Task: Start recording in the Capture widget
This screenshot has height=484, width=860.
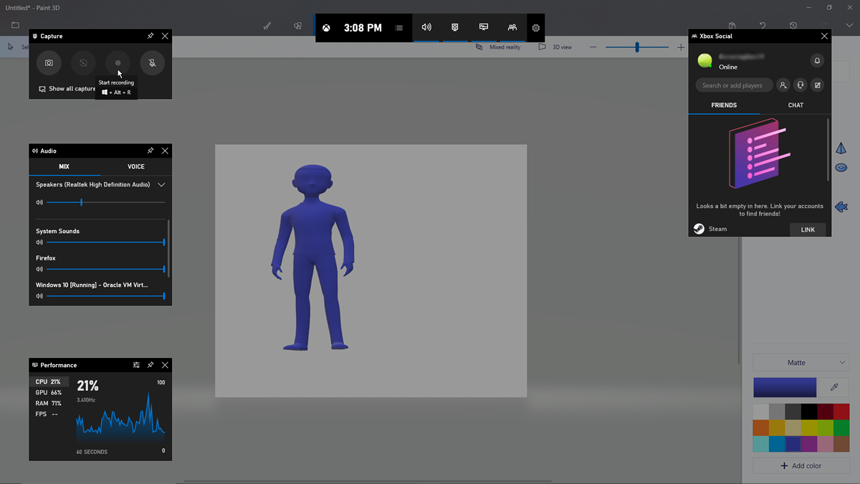Action: 118,63
